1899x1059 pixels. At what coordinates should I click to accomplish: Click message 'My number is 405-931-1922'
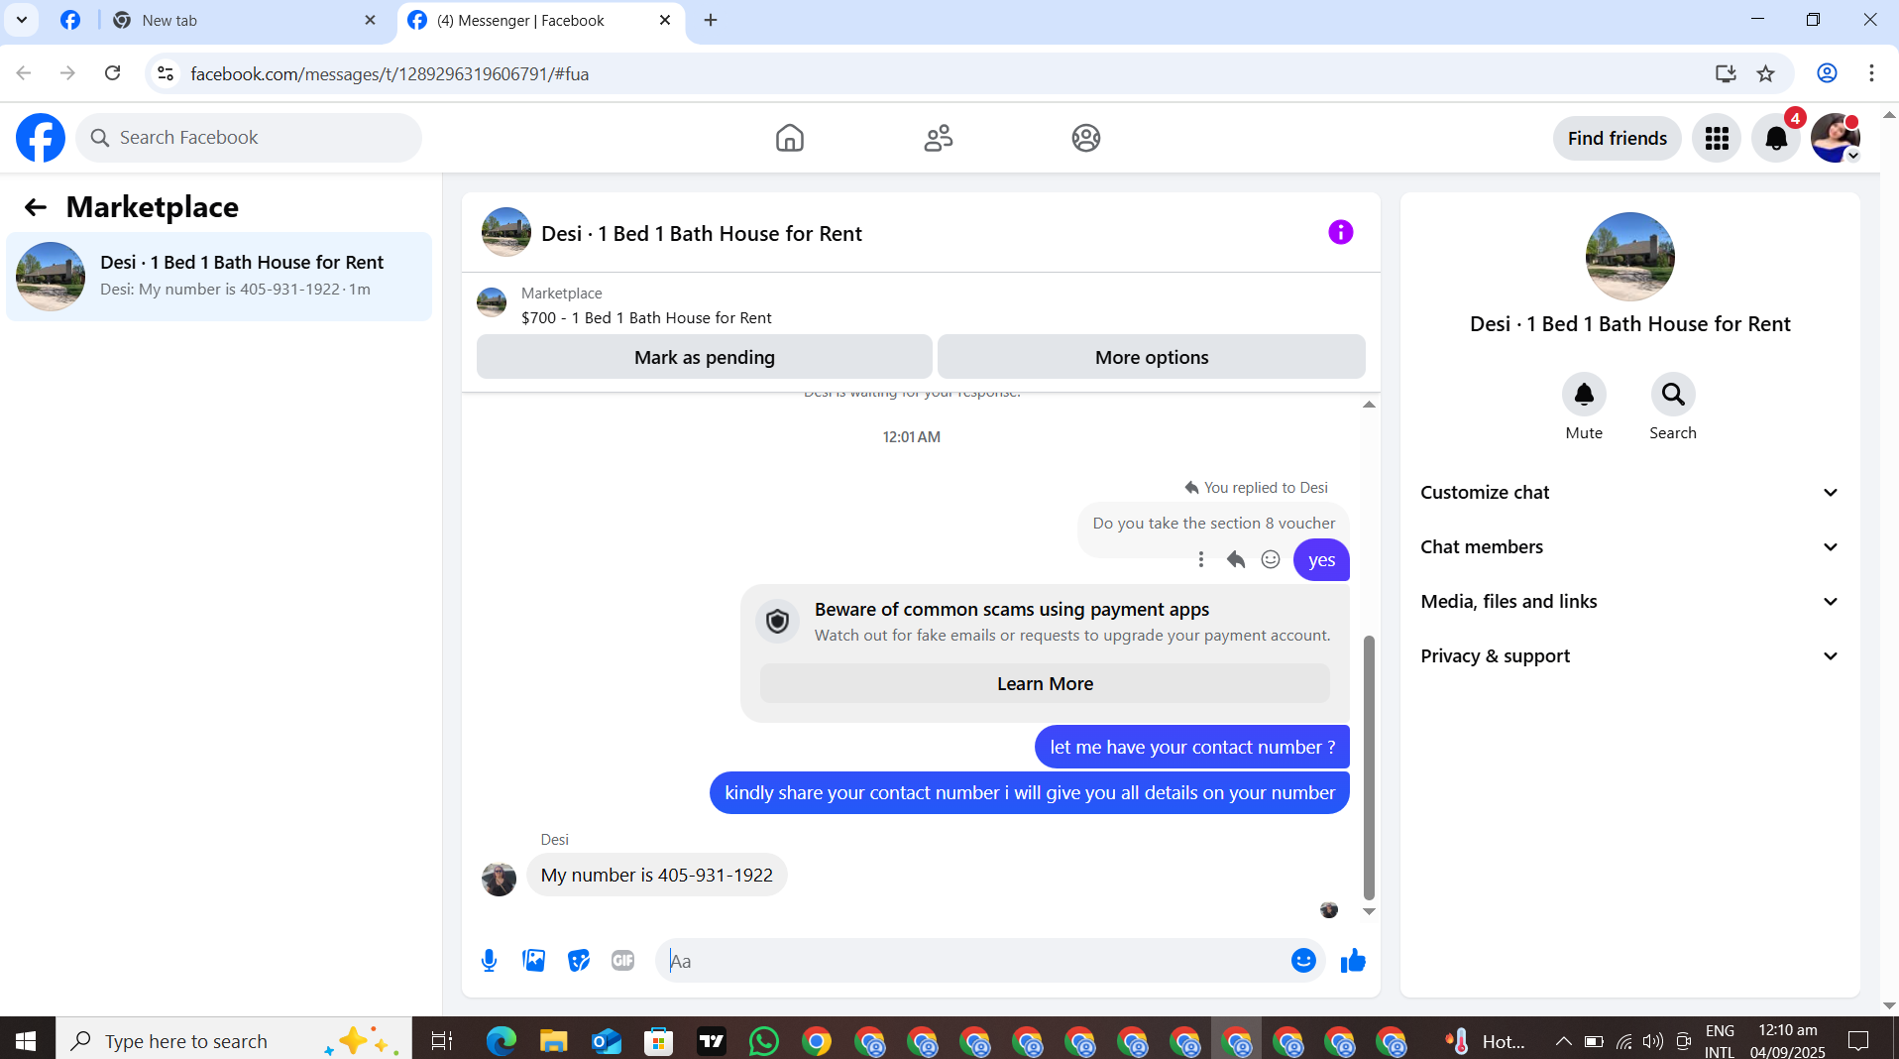(x=656, y=876)
